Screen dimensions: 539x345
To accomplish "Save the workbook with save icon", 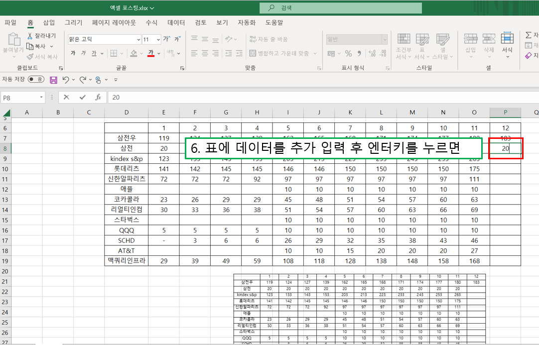I will pos(53,80).
